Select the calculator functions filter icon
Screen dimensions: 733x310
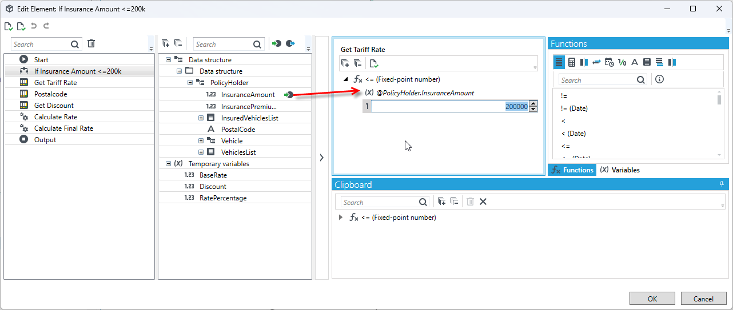coord(572,62)
